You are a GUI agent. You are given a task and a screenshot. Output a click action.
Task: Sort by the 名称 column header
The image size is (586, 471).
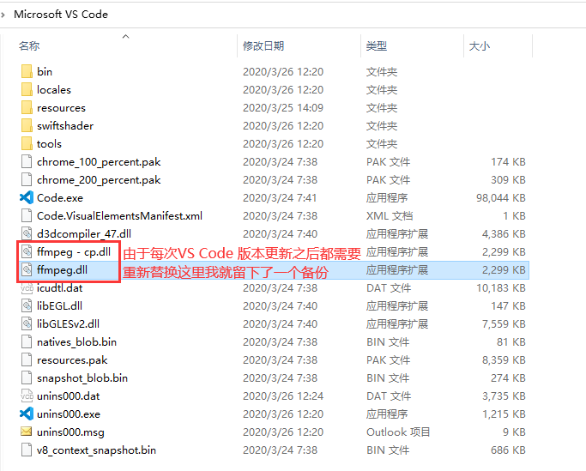[29, 46]
